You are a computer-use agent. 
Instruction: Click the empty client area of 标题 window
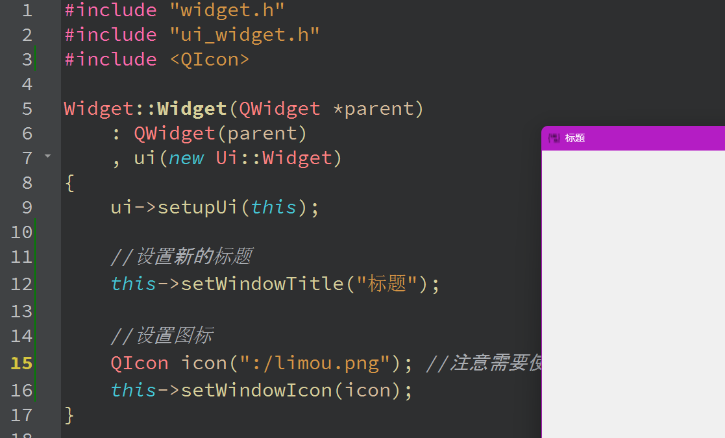[633, 292]
